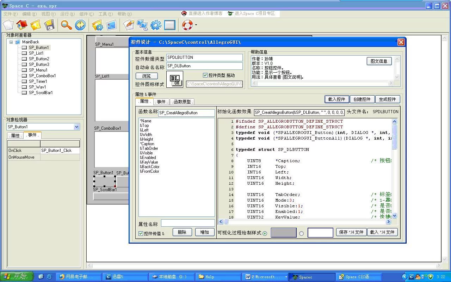
Task: Click the floppy disk save icon
Action: point(49,25)
